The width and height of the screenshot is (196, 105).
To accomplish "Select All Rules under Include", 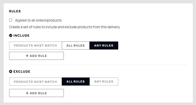I will pos(75,45).
